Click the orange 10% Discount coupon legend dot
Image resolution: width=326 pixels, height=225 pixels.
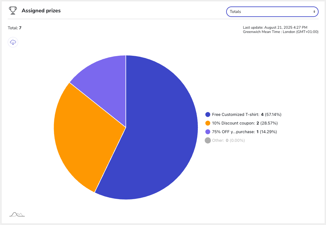(208, 123)
